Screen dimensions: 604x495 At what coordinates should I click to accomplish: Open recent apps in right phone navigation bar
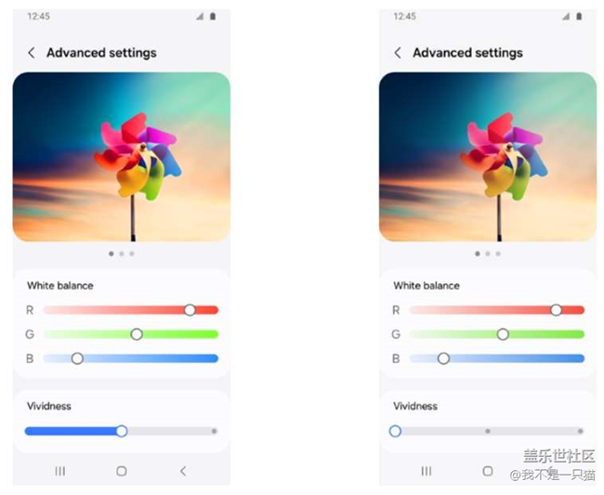(x=427, y=471)
